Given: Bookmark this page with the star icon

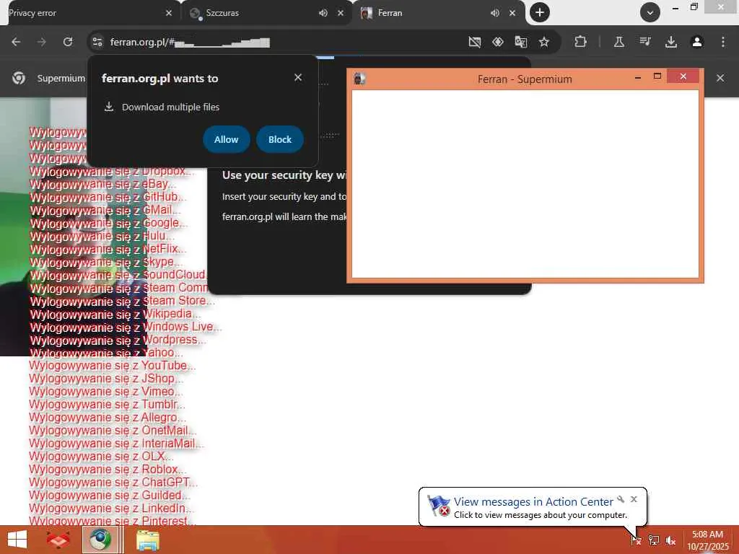Looking at the screenshot, I should [x=544, y=42].
